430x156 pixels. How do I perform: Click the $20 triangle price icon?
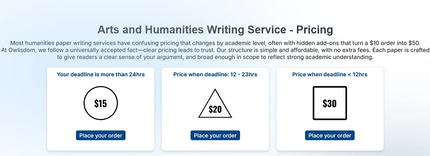click(x=215, y=105)
